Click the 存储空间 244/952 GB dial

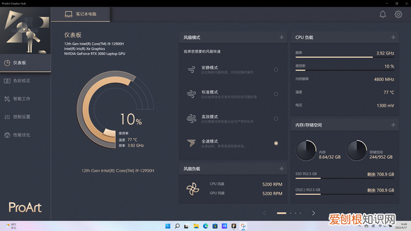coord(357,150)
